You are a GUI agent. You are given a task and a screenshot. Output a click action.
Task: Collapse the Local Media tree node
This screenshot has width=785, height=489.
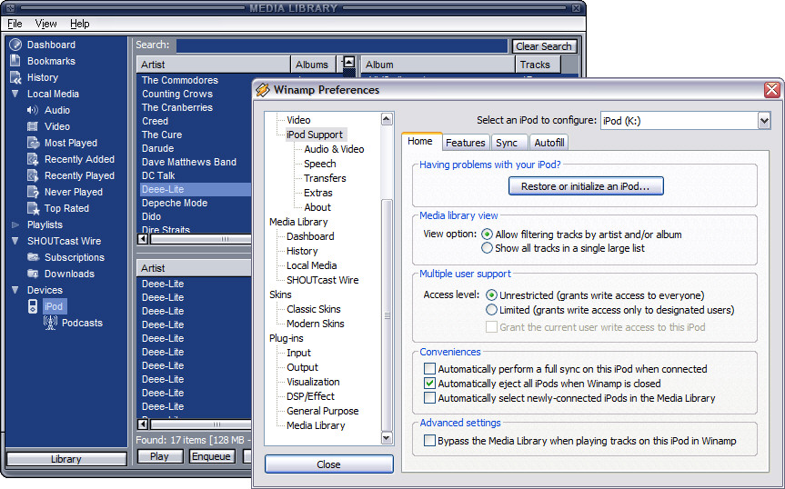(15, 94)
